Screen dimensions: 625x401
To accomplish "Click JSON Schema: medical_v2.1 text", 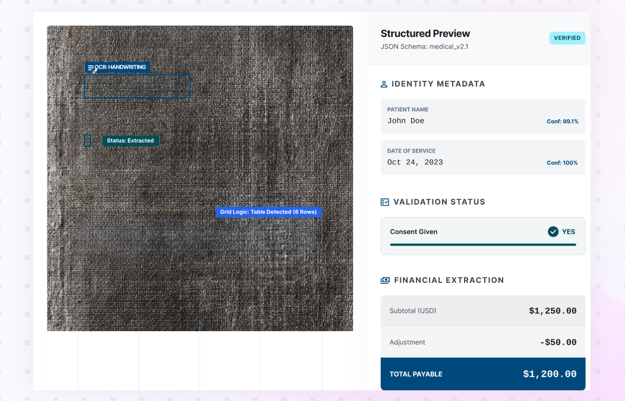I will pos(424,46).
